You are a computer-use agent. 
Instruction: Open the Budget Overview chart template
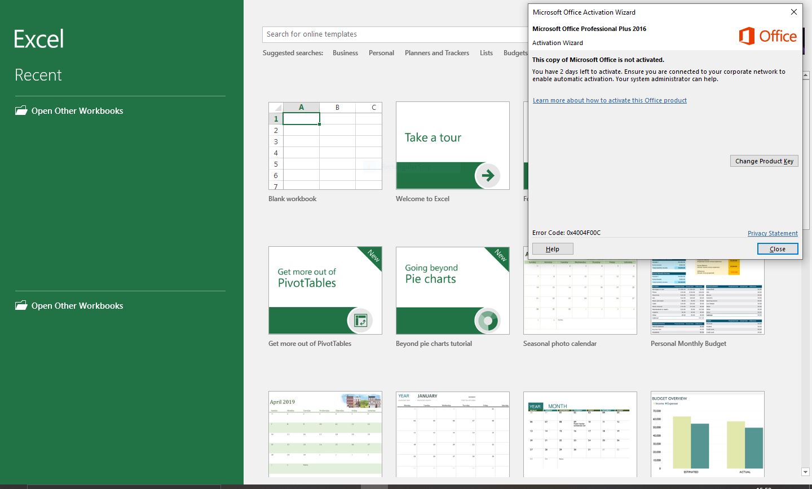click(x=708, y=434)
